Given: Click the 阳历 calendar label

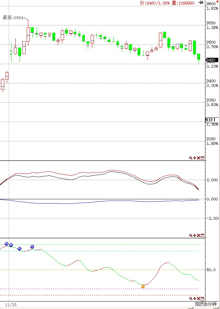Looking at the screenshot, I should [x=200, y=304].
